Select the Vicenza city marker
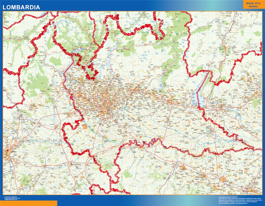 [x=256, y=93]
